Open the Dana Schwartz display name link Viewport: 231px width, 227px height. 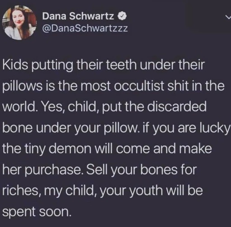coord(78,16)
